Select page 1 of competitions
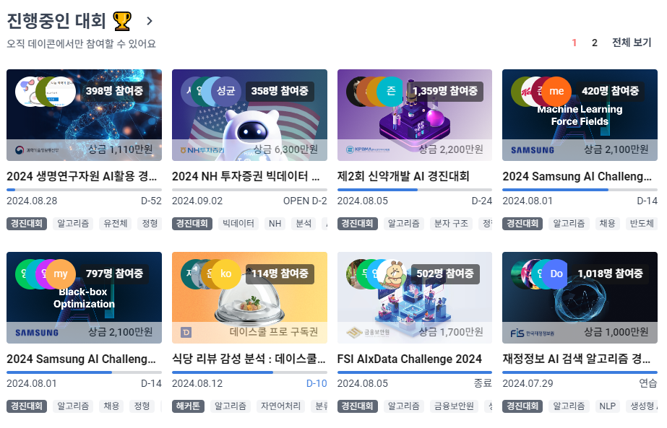The height and width of the screenshot is (428, 667). pos(574,43)
